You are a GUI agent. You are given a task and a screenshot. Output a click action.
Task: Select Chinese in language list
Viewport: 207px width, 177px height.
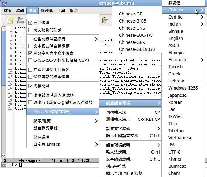pos(183,10)
